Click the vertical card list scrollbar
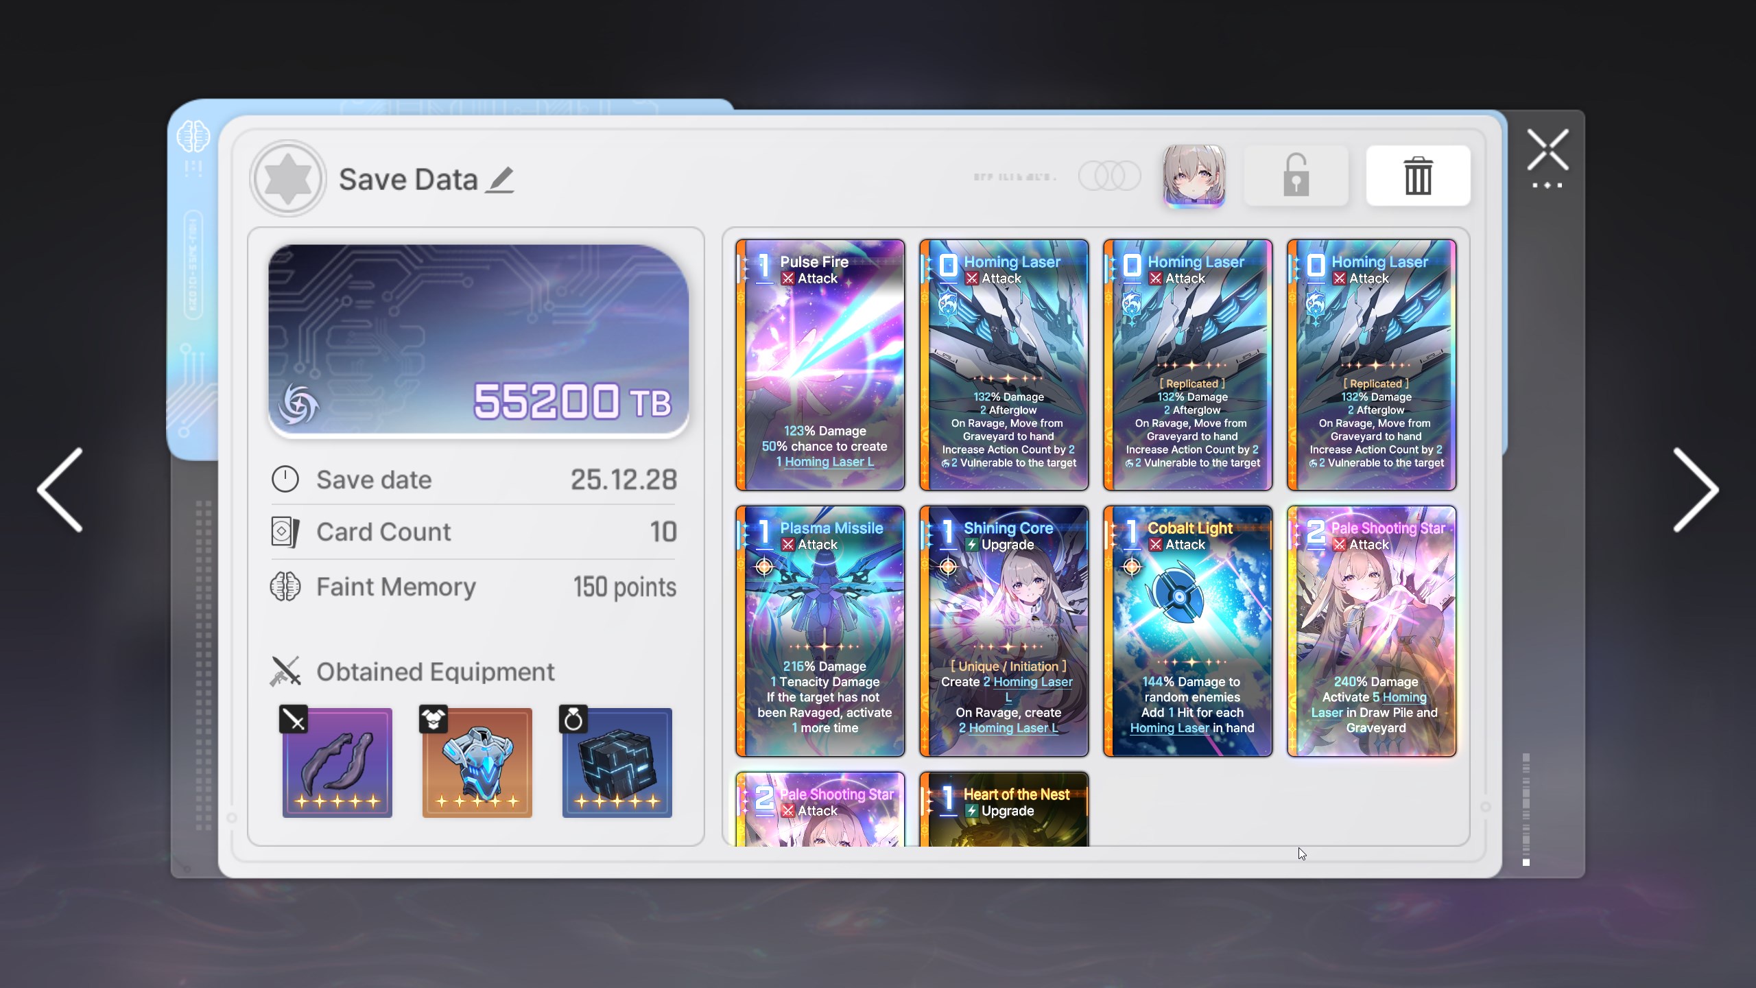 point(1526,810)
